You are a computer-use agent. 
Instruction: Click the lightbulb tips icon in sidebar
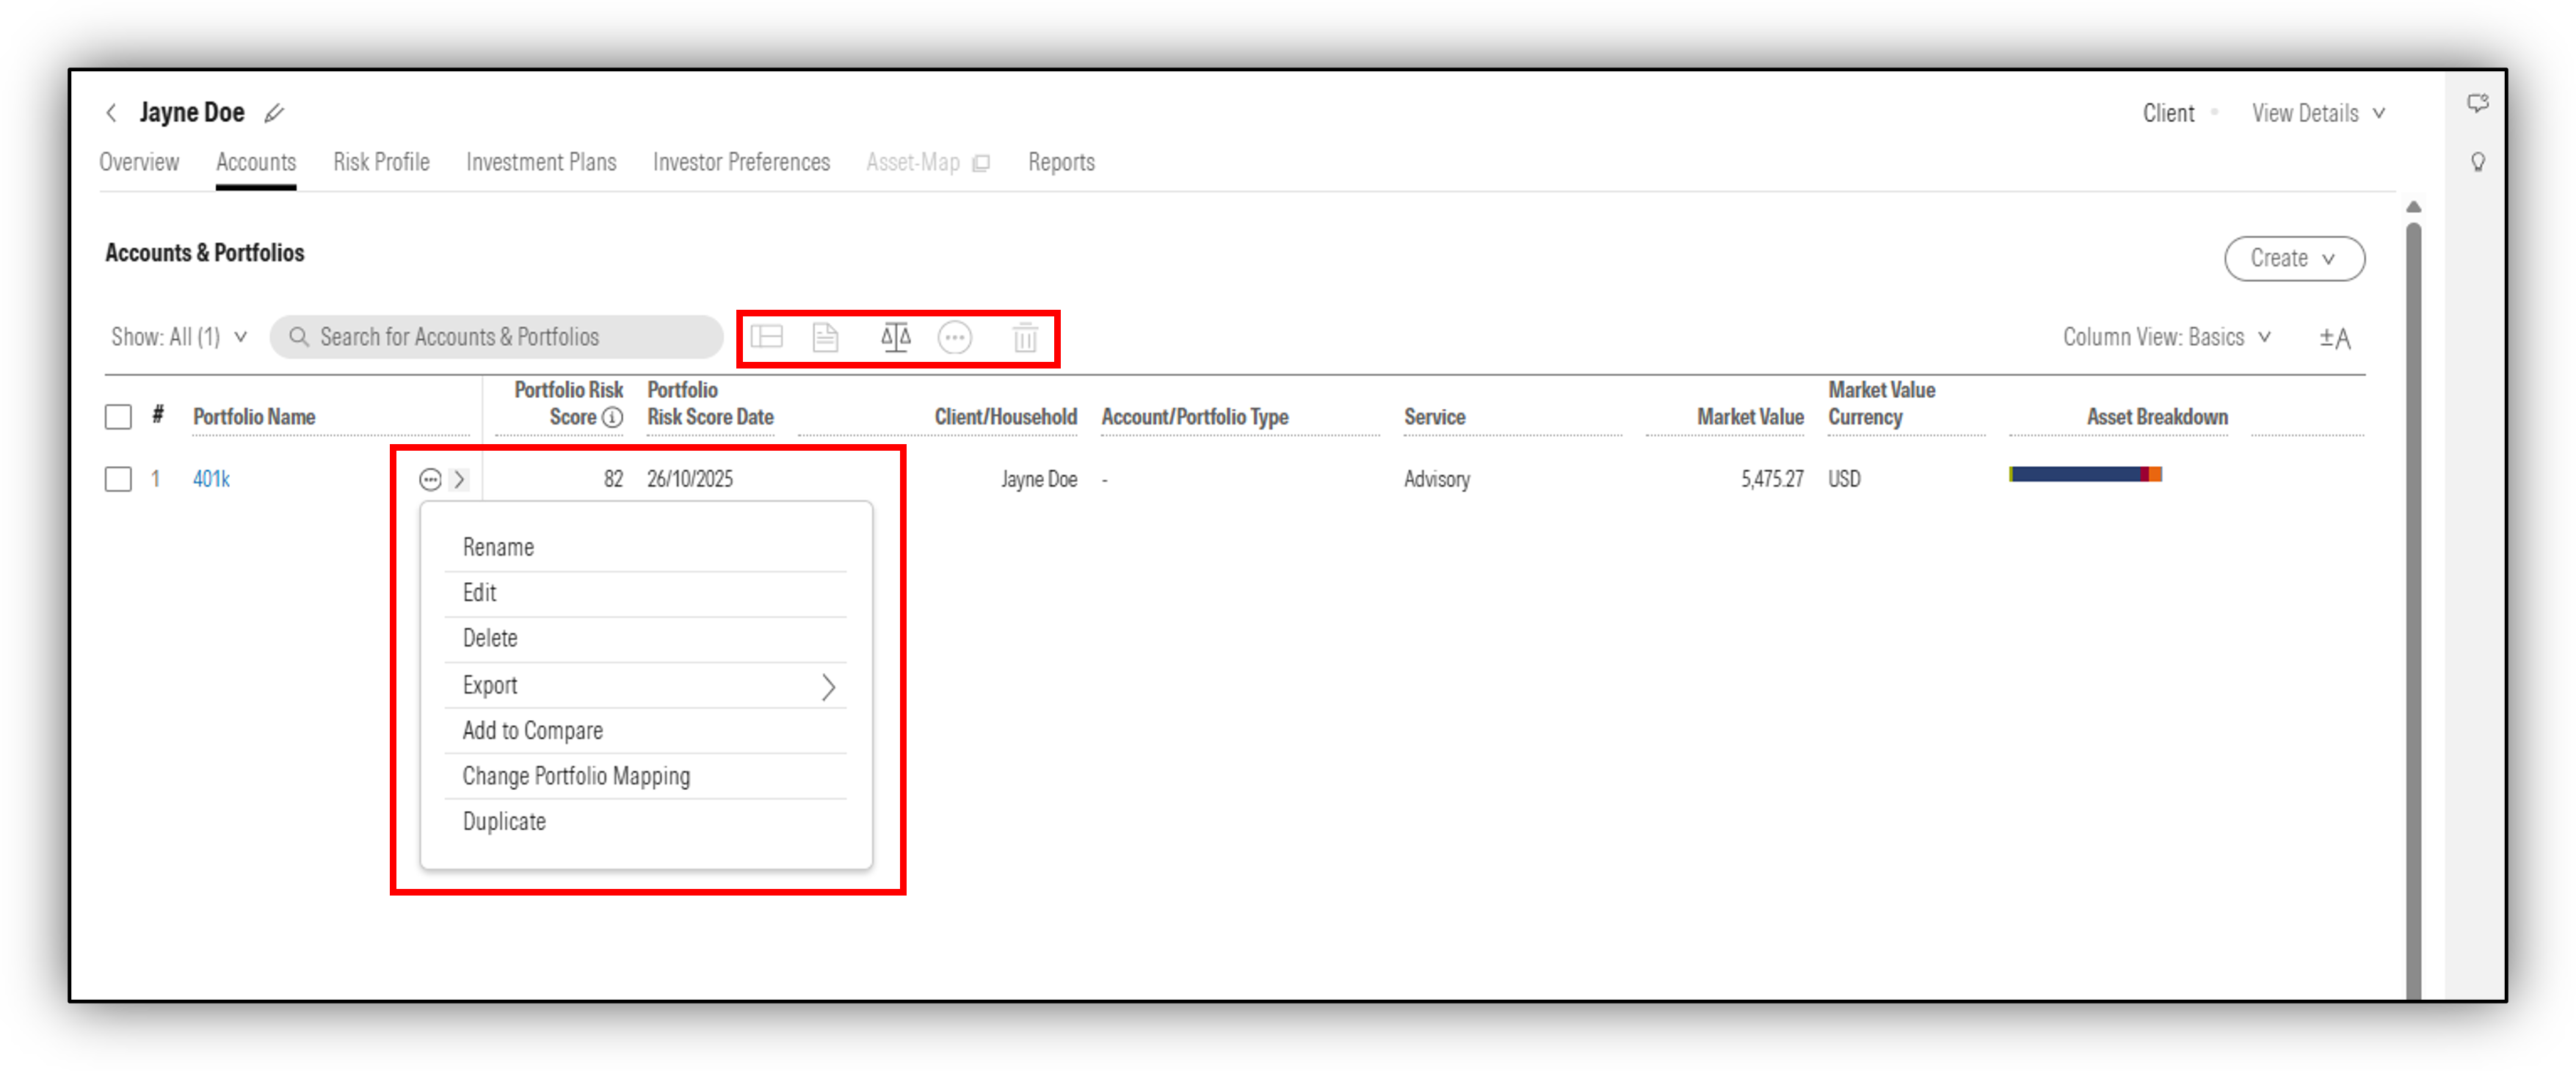point(2478,162)
